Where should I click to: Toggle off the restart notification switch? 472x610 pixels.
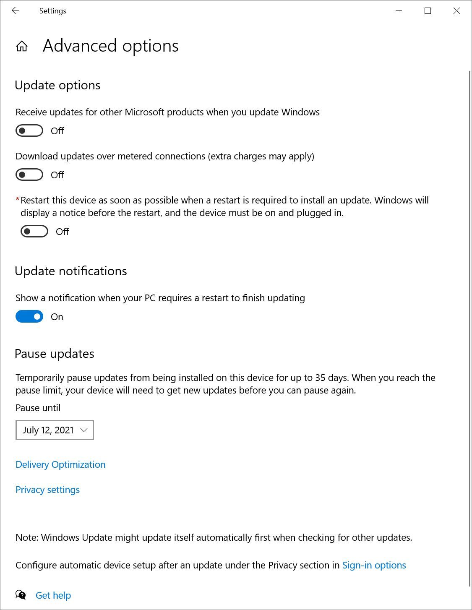[29, 316]
